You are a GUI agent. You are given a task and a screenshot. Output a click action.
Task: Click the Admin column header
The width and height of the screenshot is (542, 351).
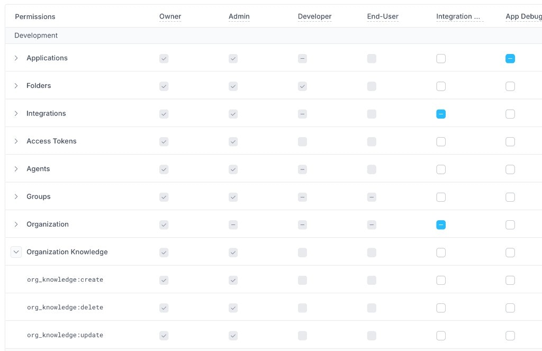[239, 16]
